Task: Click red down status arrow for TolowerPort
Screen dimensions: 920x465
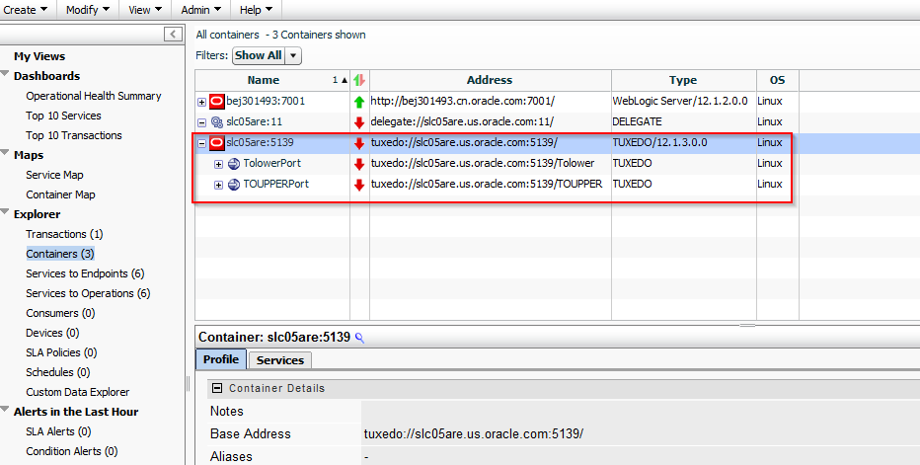Action: click(359, 165)
